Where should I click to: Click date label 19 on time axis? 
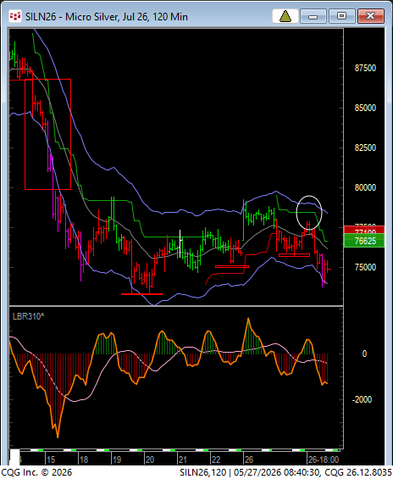click(117, 460)
